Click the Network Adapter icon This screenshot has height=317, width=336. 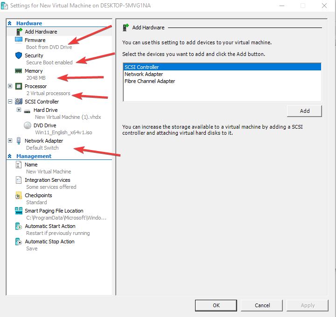pyautogui.click(x=19, y=141)
